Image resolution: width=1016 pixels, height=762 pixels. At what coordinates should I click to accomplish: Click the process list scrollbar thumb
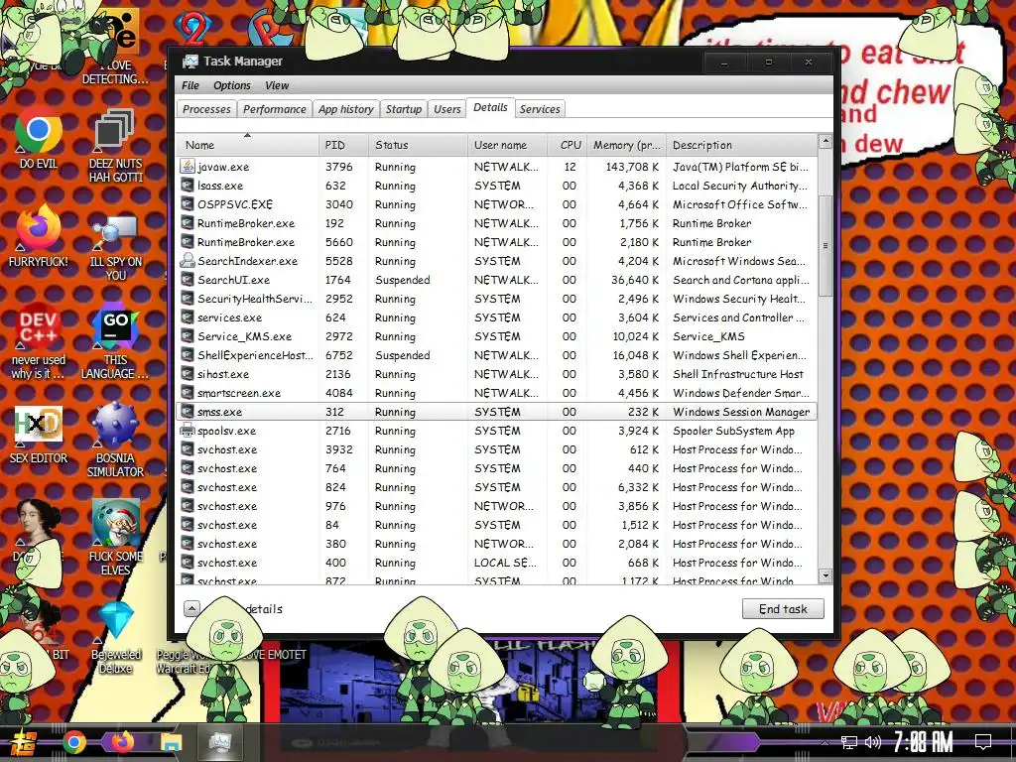(x=825, y=246)
